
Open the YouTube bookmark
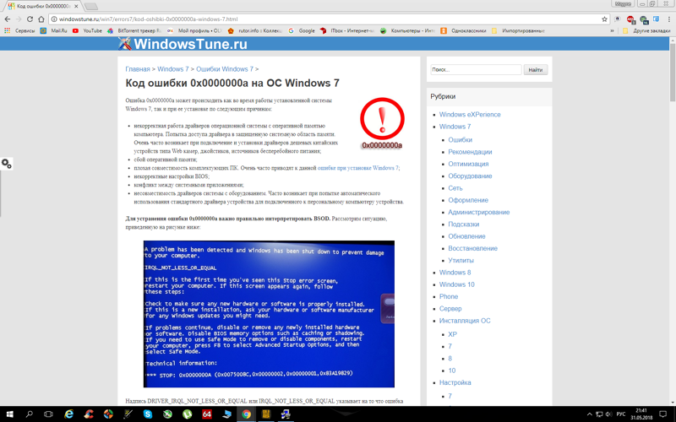click(88, 30)
